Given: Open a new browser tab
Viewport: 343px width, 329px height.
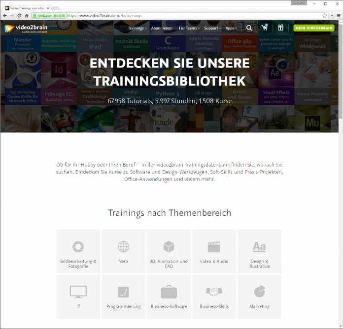Looking at the screenshot, I should pyautogui.click(x=56, y=8).
